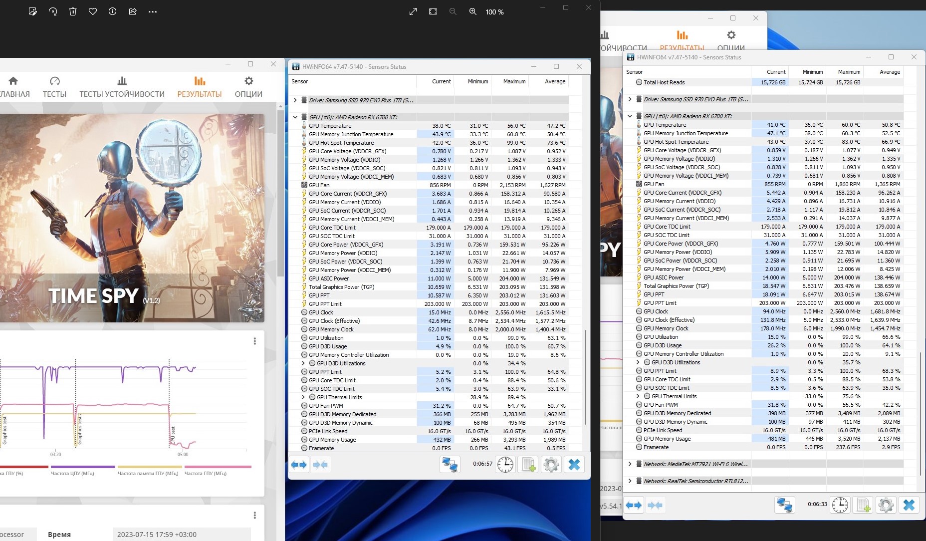926x541 pixels.
Task: Select the Total Host Reads row
Action: pos(764,82)
